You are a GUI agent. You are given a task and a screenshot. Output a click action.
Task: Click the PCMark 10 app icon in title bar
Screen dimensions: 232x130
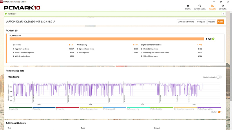(1, 2)
